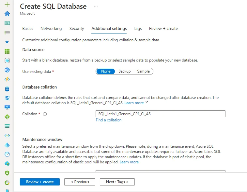Click the Collation info icon
The height and width of the screenshot is (192, 247).
(45, 114)
